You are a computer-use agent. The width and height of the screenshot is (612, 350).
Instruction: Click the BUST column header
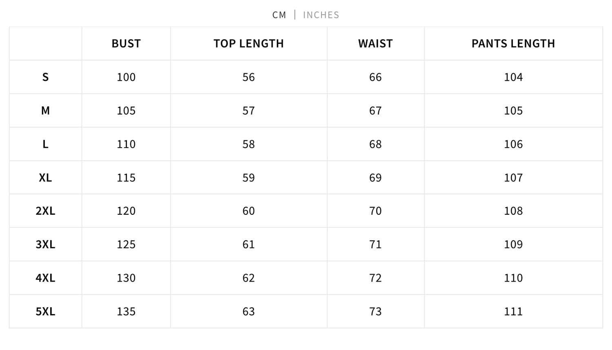(x=126, y=44)
